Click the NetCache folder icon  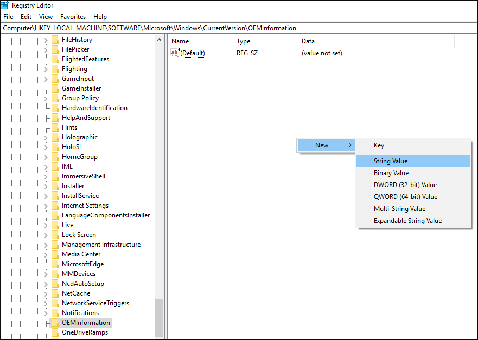(x=55, y=293)
